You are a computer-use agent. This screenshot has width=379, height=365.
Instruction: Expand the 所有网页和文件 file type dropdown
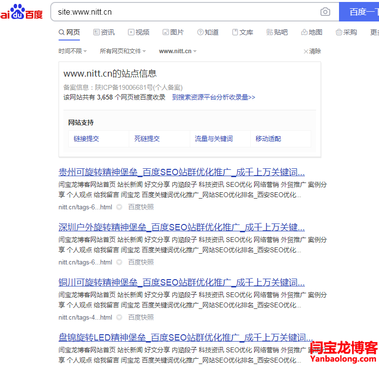123,51
